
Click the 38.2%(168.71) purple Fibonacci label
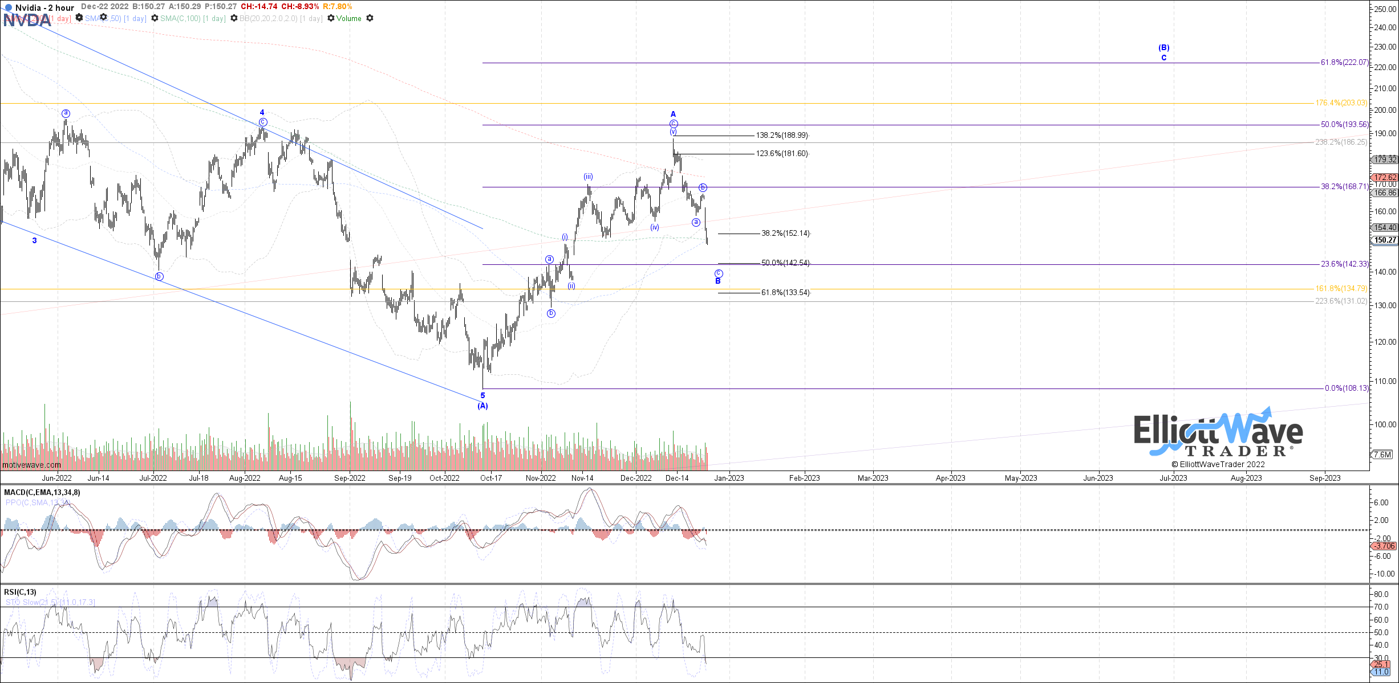click(1344, 187)
